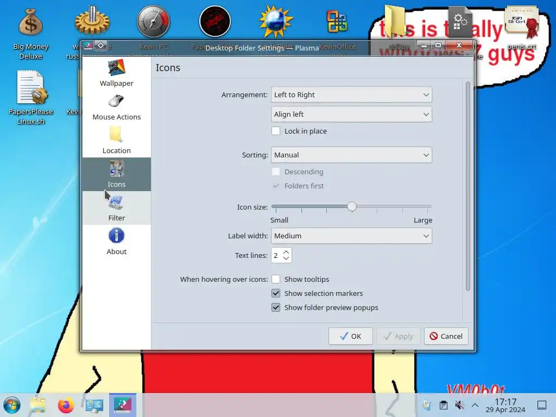Expand the Arrangement Left to Right dropdown

pos(351,94)
